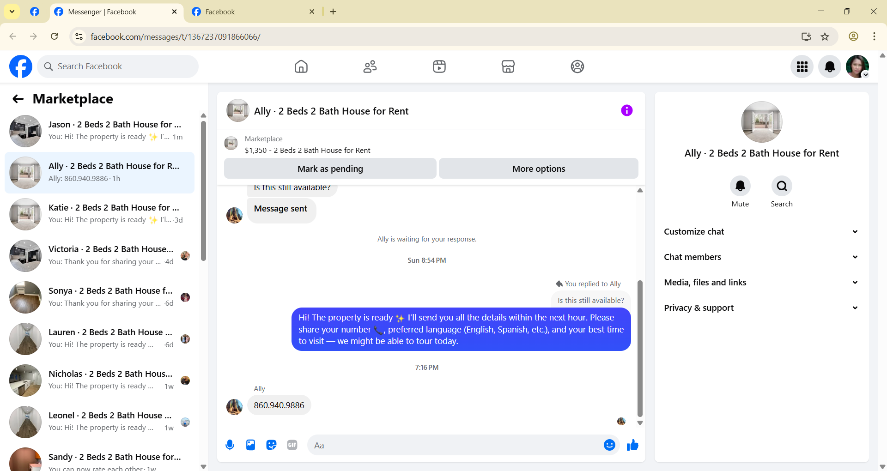The height and width of the screenshot is (471, 887).
Task: Mute this conversation with bell icon
Action: (x=740, y=186)
